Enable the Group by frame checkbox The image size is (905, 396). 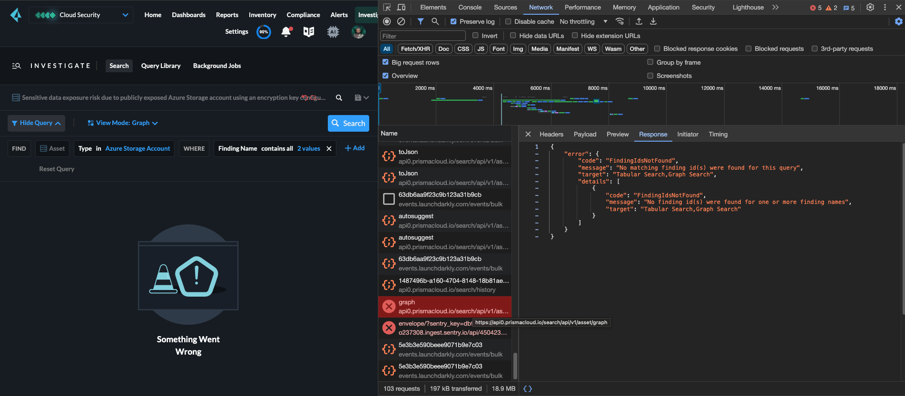coord(650,62)
